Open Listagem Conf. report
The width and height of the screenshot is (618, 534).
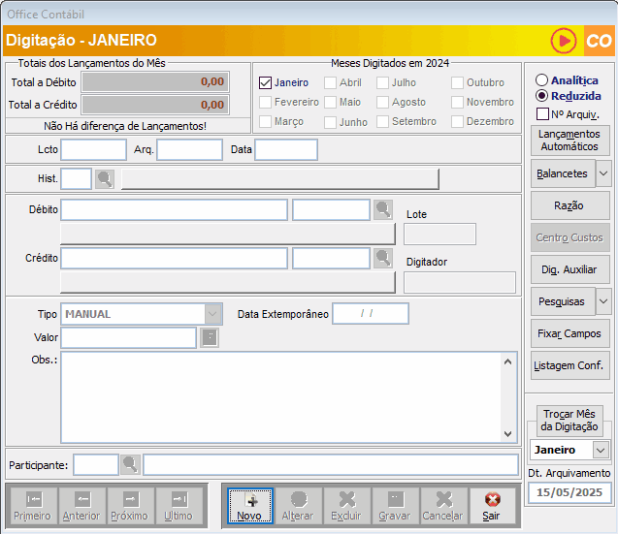click(569, 365)
